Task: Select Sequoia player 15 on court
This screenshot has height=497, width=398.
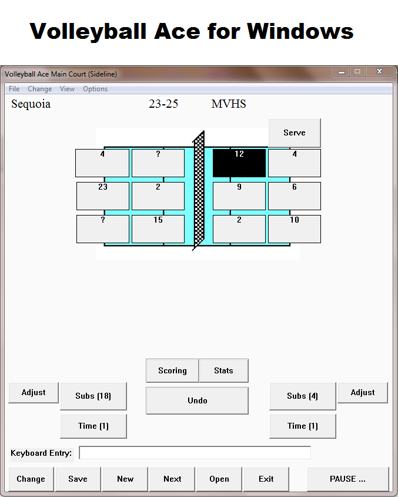Action: (158, 229)
